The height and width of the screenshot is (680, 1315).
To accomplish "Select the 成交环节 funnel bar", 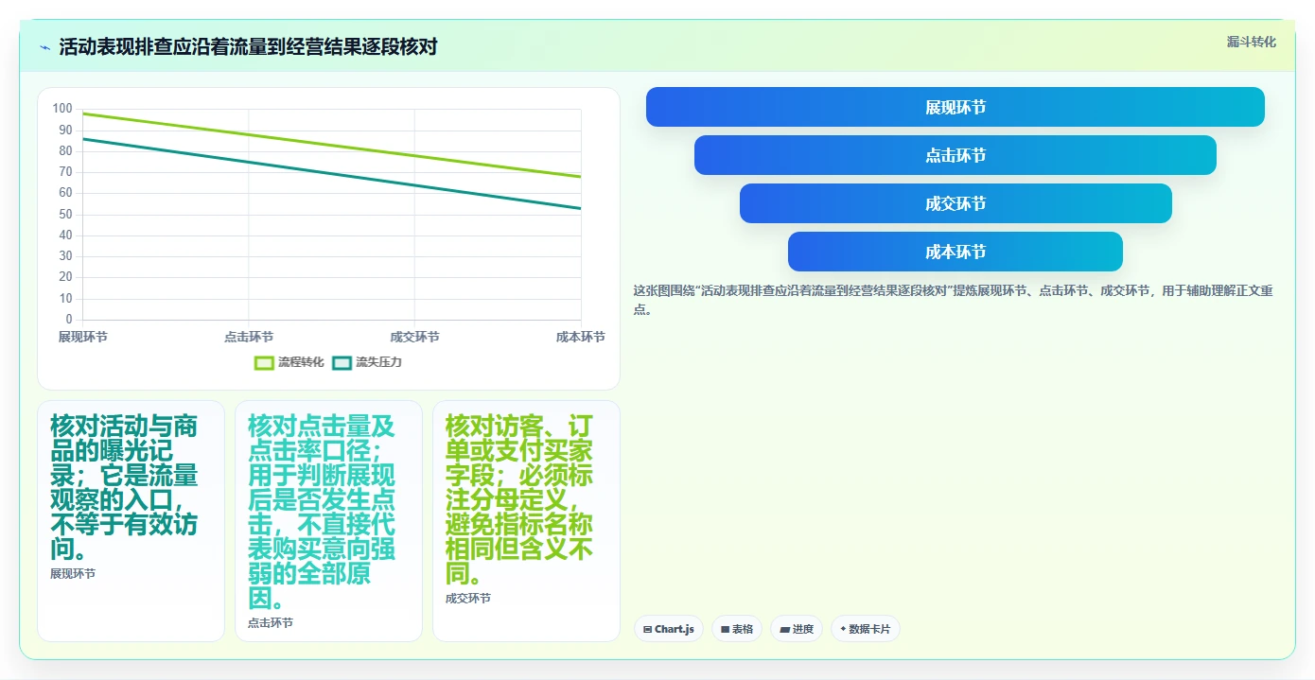I will 956,203.
